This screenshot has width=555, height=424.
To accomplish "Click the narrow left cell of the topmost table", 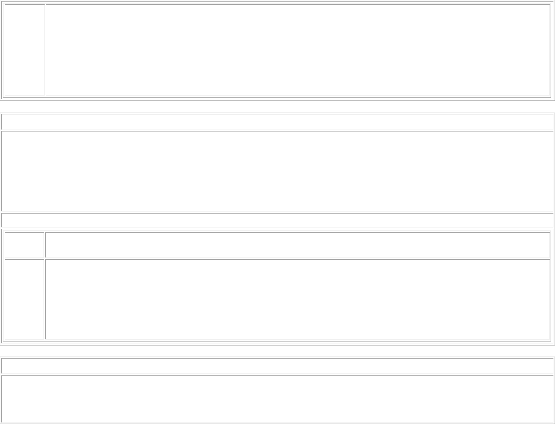I will 24,50.
